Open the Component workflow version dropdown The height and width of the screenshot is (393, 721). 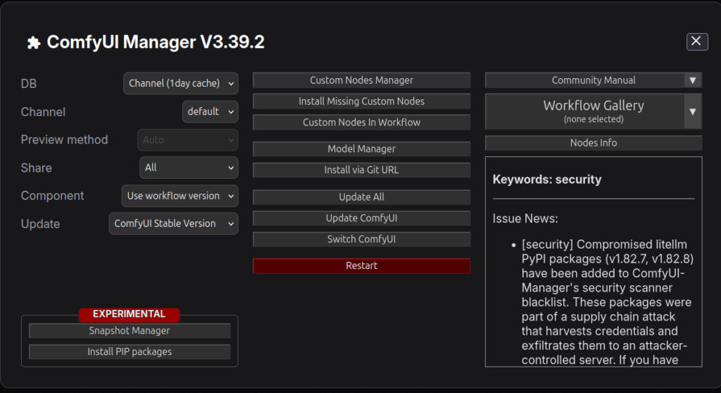[180, 196]
